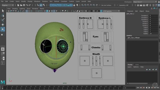Viewport: 160px width, 90px height.
Task: Click the layer editor horizontal scrollbar
Action: tap(138, 83)
